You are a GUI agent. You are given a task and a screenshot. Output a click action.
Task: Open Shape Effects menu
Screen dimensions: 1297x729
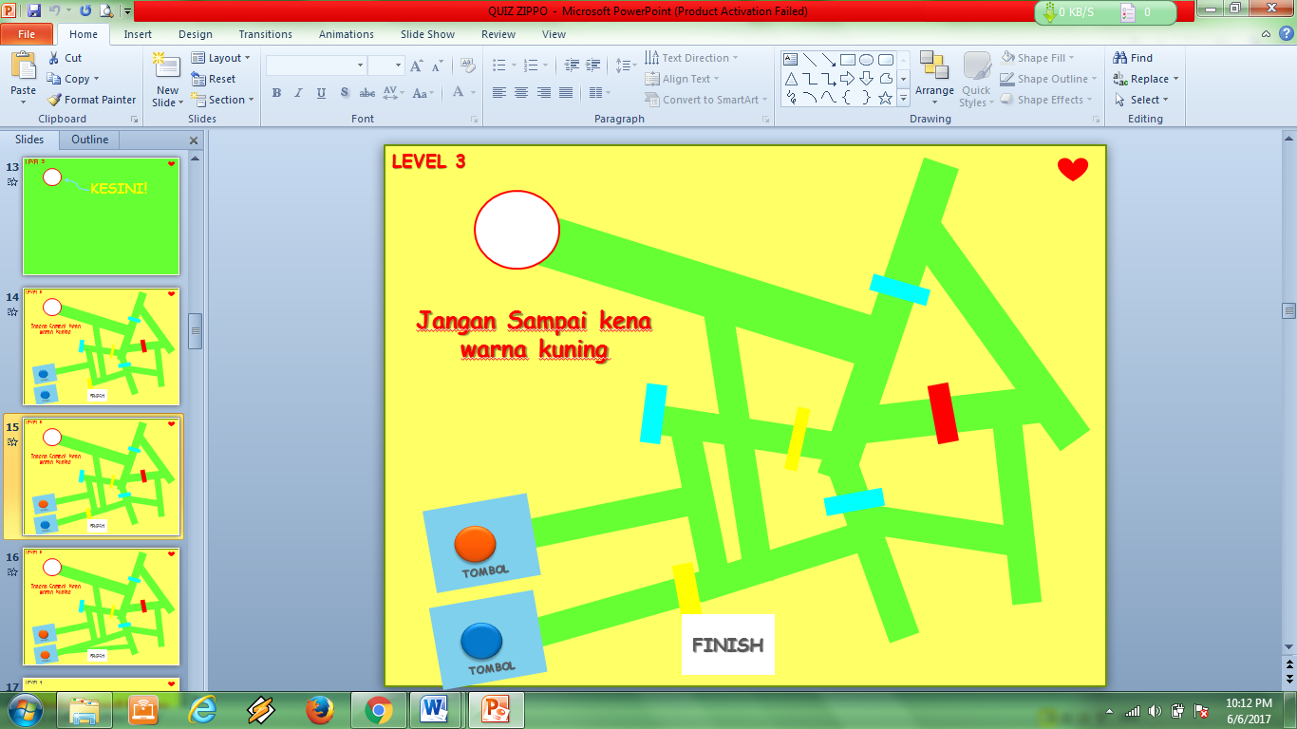point(1046,100)
